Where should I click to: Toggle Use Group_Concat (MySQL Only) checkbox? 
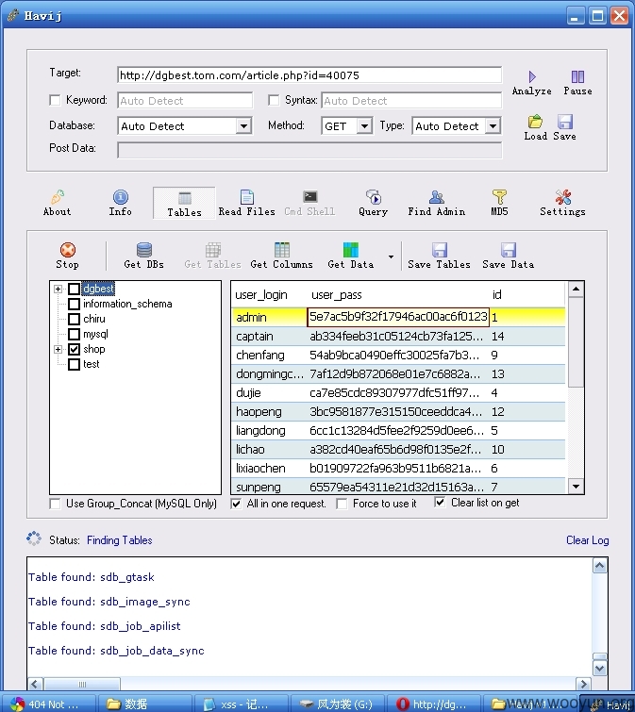coord(55,504)
